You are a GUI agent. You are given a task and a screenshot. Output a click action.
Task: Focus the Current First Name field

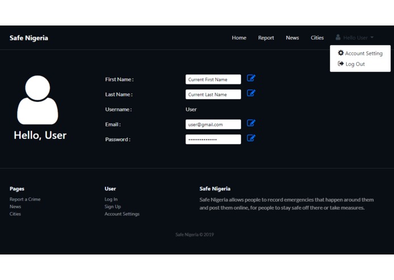tap(213, 79)
